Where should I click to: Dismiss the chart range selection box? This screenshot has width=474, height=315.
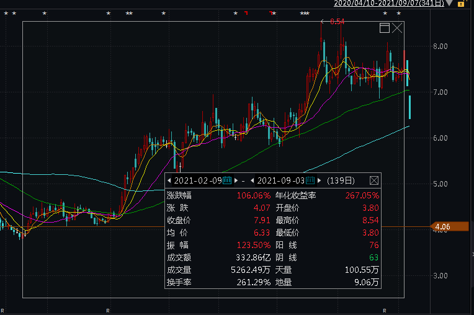[x=397, y=28]
